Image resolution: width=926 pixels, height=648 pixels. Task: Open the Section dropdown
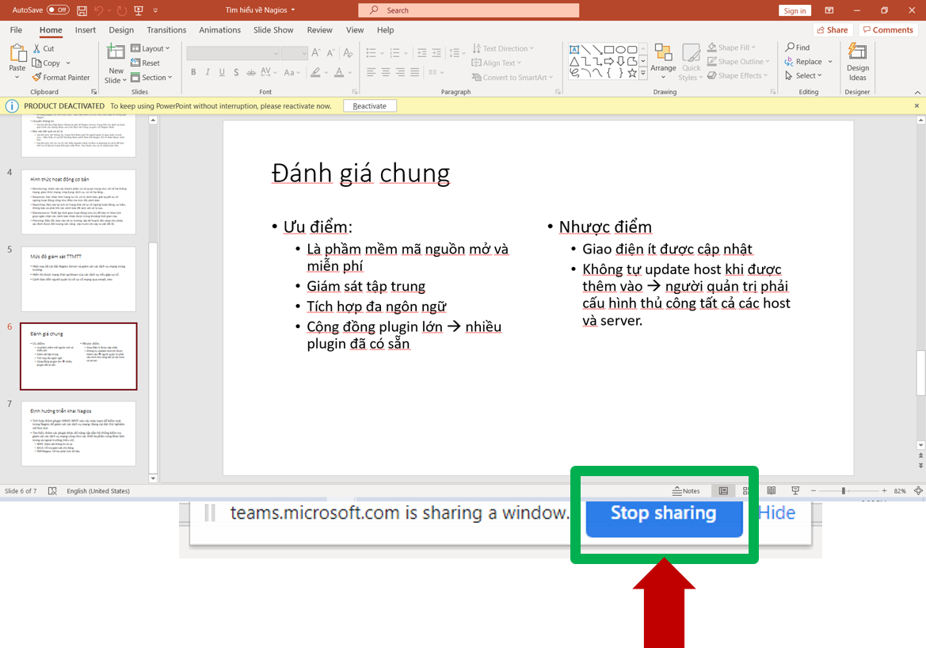click(x=151, y=78)
